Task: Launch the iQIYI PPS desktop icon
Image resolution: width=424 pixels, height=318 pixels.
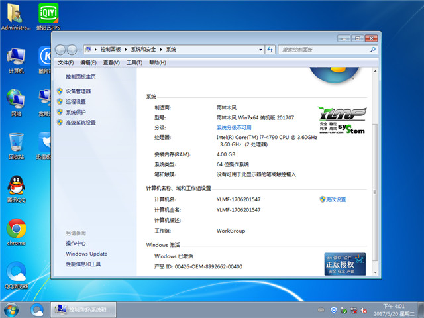Action: [48, 16]
